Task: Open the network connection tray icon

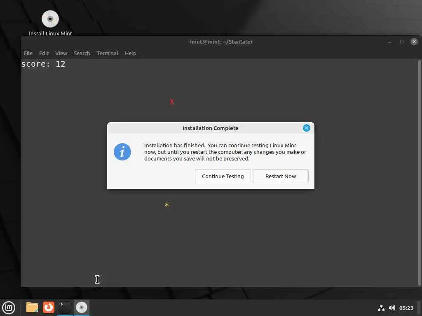Action: pos(381,308)
